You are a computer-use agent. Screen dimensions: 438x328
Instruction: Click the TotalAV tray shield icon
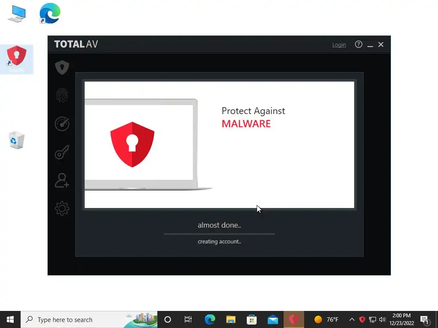coord(362,319)
